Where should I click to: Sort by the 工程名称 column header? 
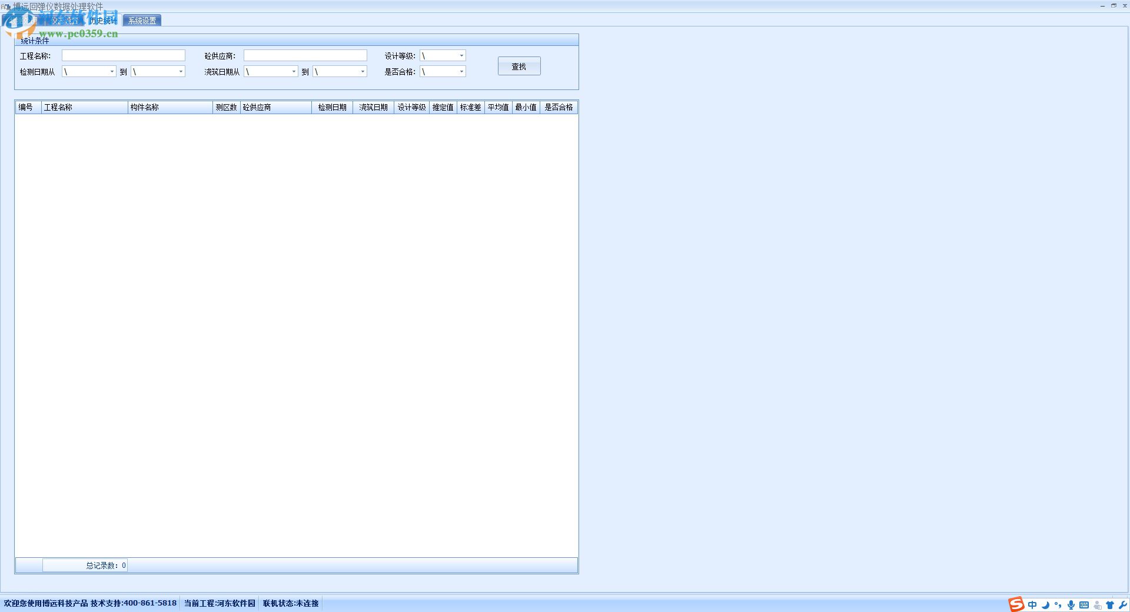[x=84, y=107]
